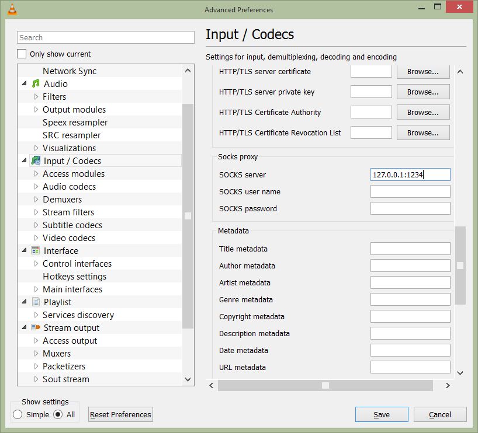Collapse the Audio tree category
The image size is (478, 433).
[25, 83]
